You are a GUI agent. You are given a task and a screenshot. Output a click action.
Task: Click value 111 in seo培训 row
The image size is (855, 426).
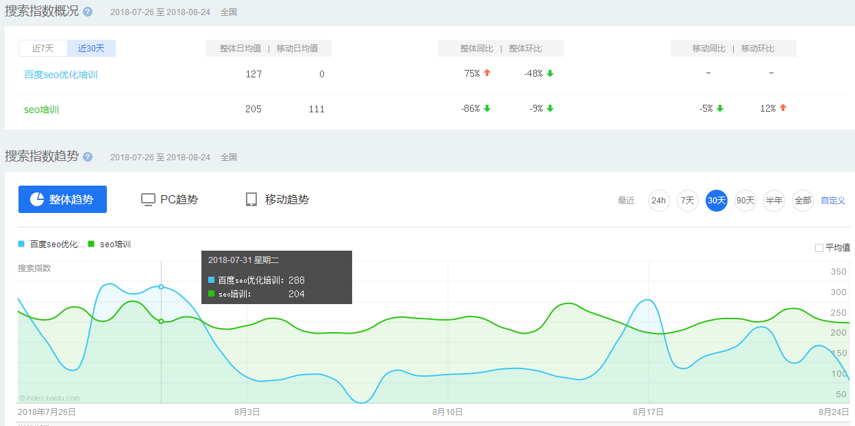tap(317, 109)
